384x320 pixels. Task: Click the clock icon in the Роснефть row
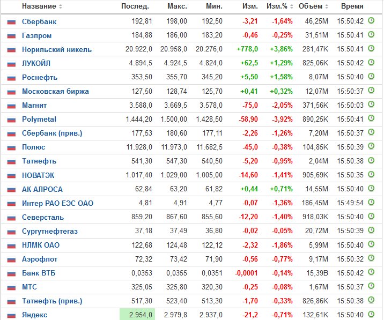pyautogui.click(x=371, y=77)
